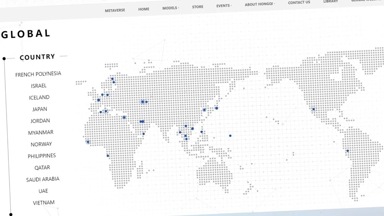384x216 pixels.
Task: Choose UAE in the country list
Action: point(43,191)
